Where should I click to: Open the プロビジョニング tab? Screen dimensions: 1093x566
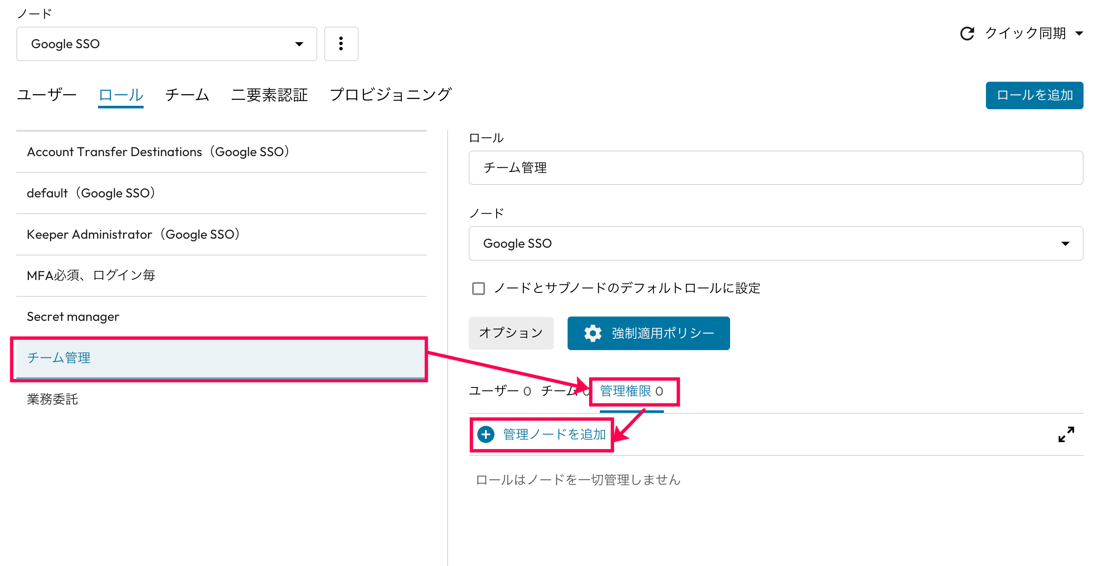click(391, 95)
